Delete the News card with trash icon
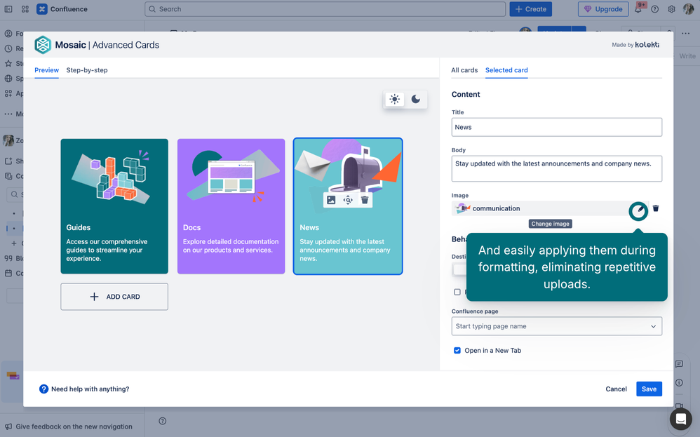 click(x=365, y=200)
